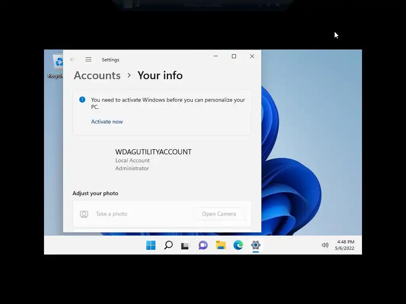Launch Microsoft Edge from the taskbar
This screenshot has width=406, height=304.
click(238, 245)
